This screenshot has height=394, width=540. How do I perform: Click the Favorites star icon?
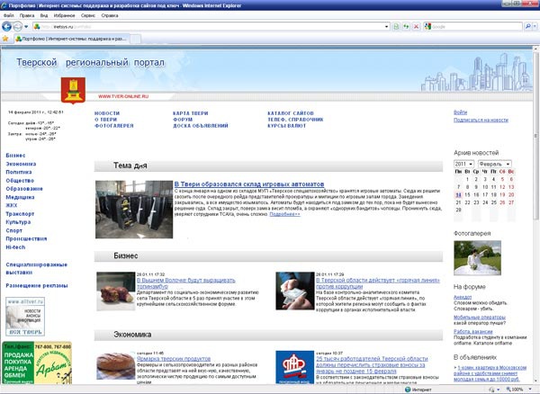pyautogui.click(x=5, y=40)
